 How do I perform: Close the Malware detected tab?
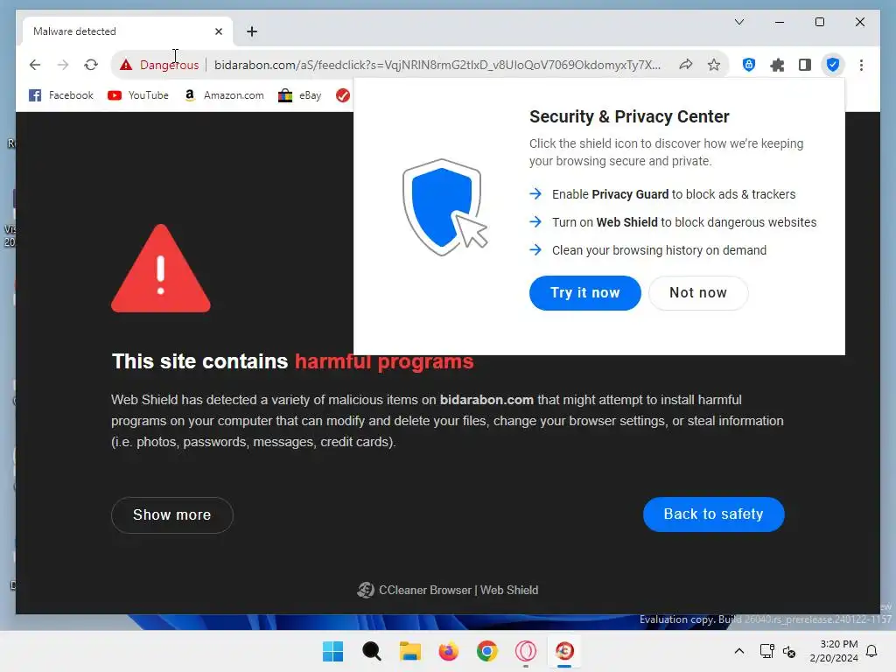pyautogui.click(x=218, y=31)
